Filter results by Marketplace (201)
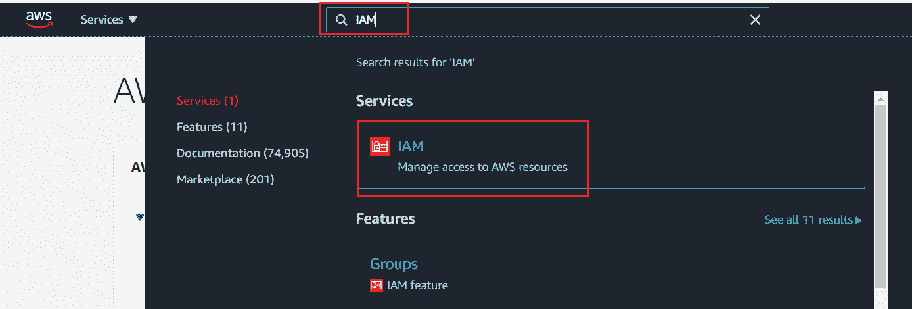Image resolution: width=912 pixels, height=309 pixels. (225, 179)
